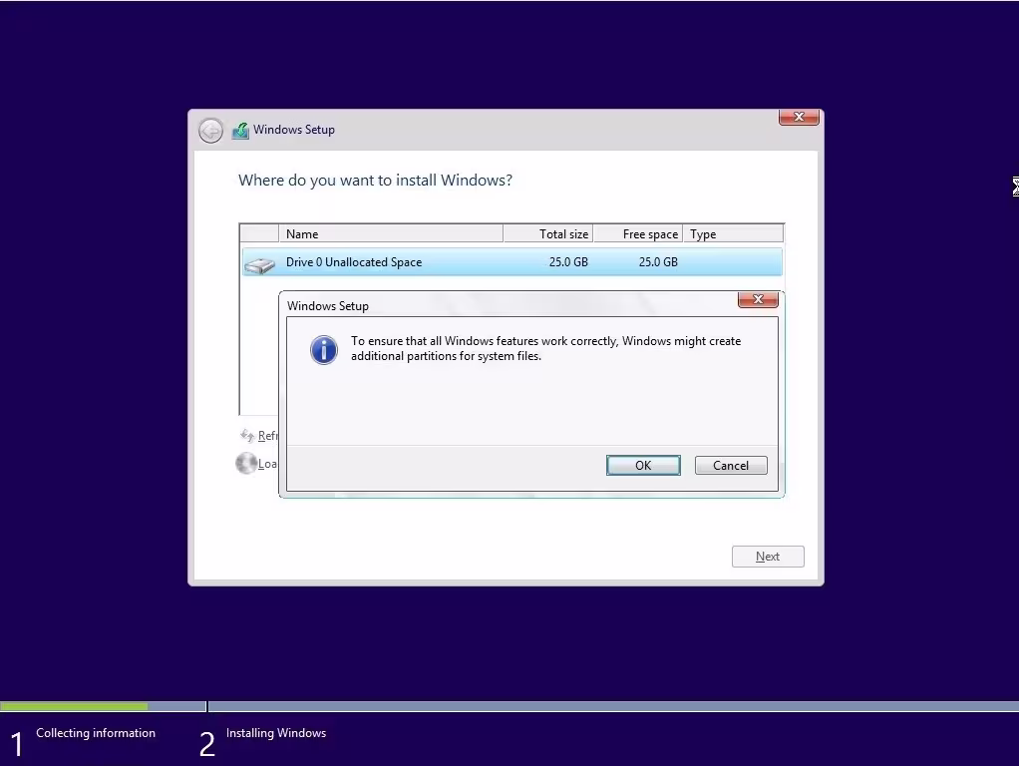Select the Drive 0 Unallocated Space row
This screenshot has height=766, width=1019.
pyautogui.click(x=511, y=262)
